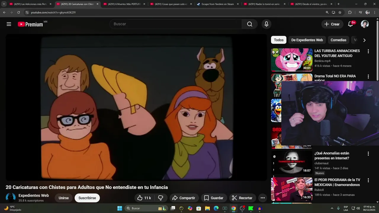379x213 pixels.
Task: Click the Unirse button
Action: [64, 198]
